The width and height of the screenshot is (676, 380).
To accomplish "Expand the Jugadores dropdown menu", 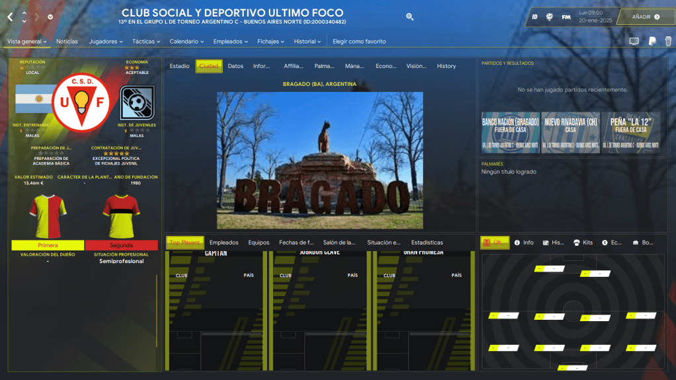I will tap(106, 42).
